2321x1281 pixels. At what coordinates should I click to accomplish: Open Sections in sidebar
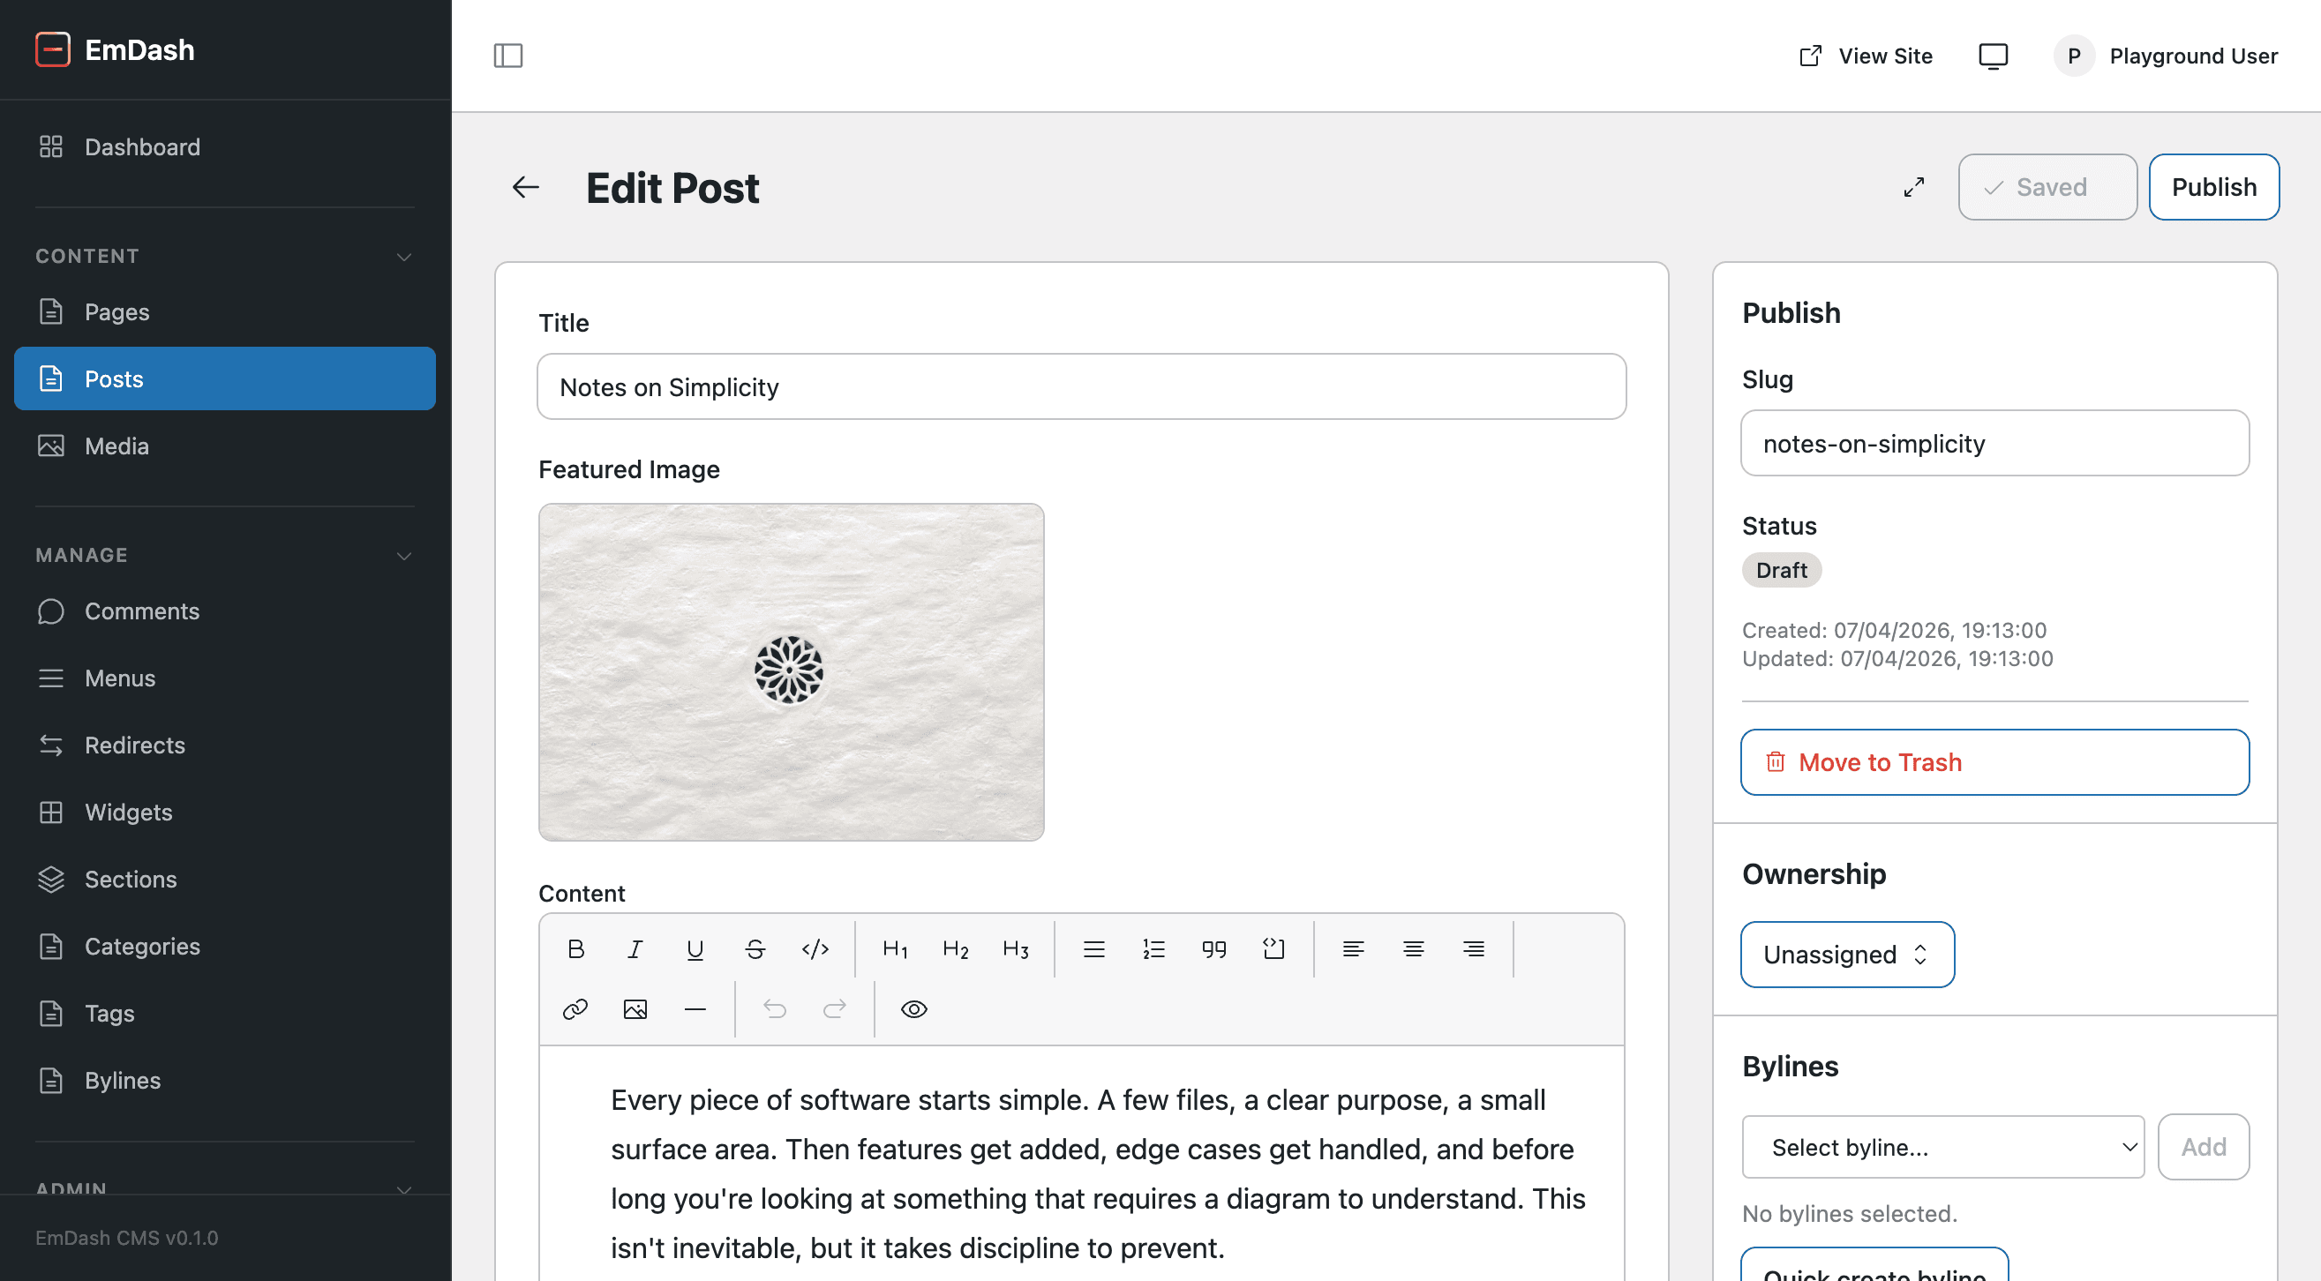[x=224, y=880]
